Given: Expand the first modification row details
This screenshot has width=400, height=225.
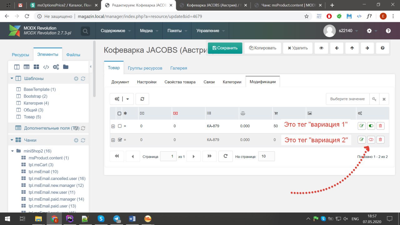Looking at the screenshot, I should tap(113, 126).
